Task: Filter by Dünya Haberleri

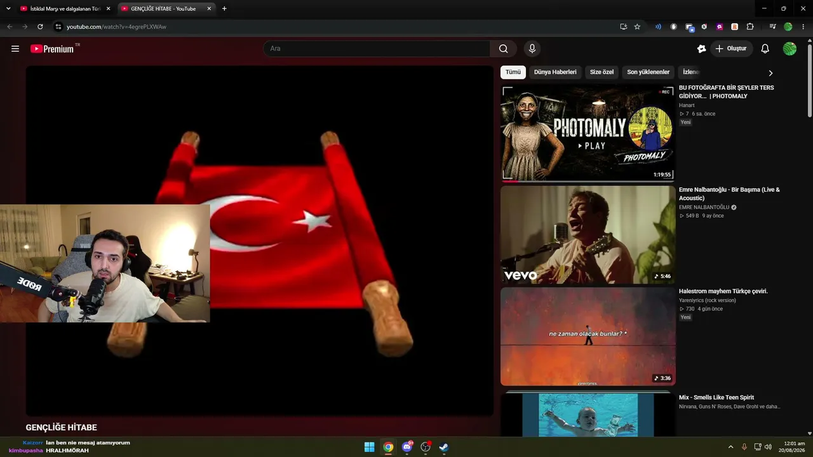Action: coord(555,72)
